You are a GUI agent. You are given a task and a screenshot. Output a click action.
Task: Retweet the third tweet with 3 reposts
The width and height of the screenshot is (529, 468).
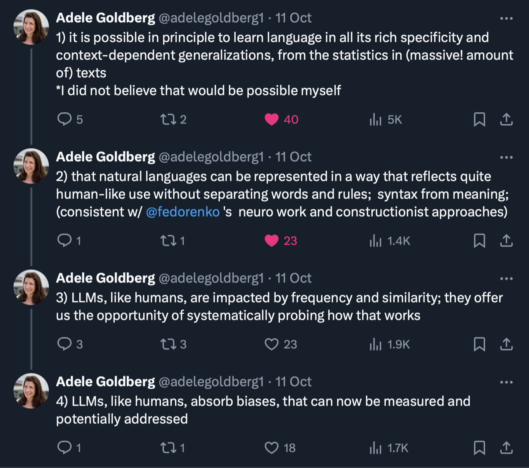point(168,344)
